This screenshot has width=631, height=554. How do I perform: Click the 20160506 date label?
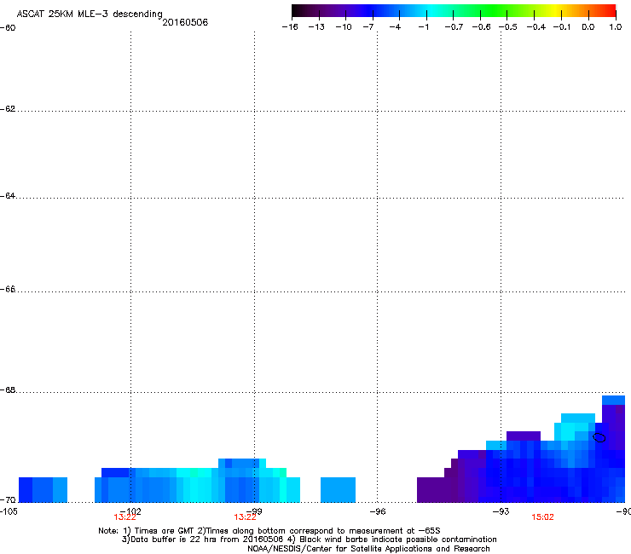click(x=185, y=22)
